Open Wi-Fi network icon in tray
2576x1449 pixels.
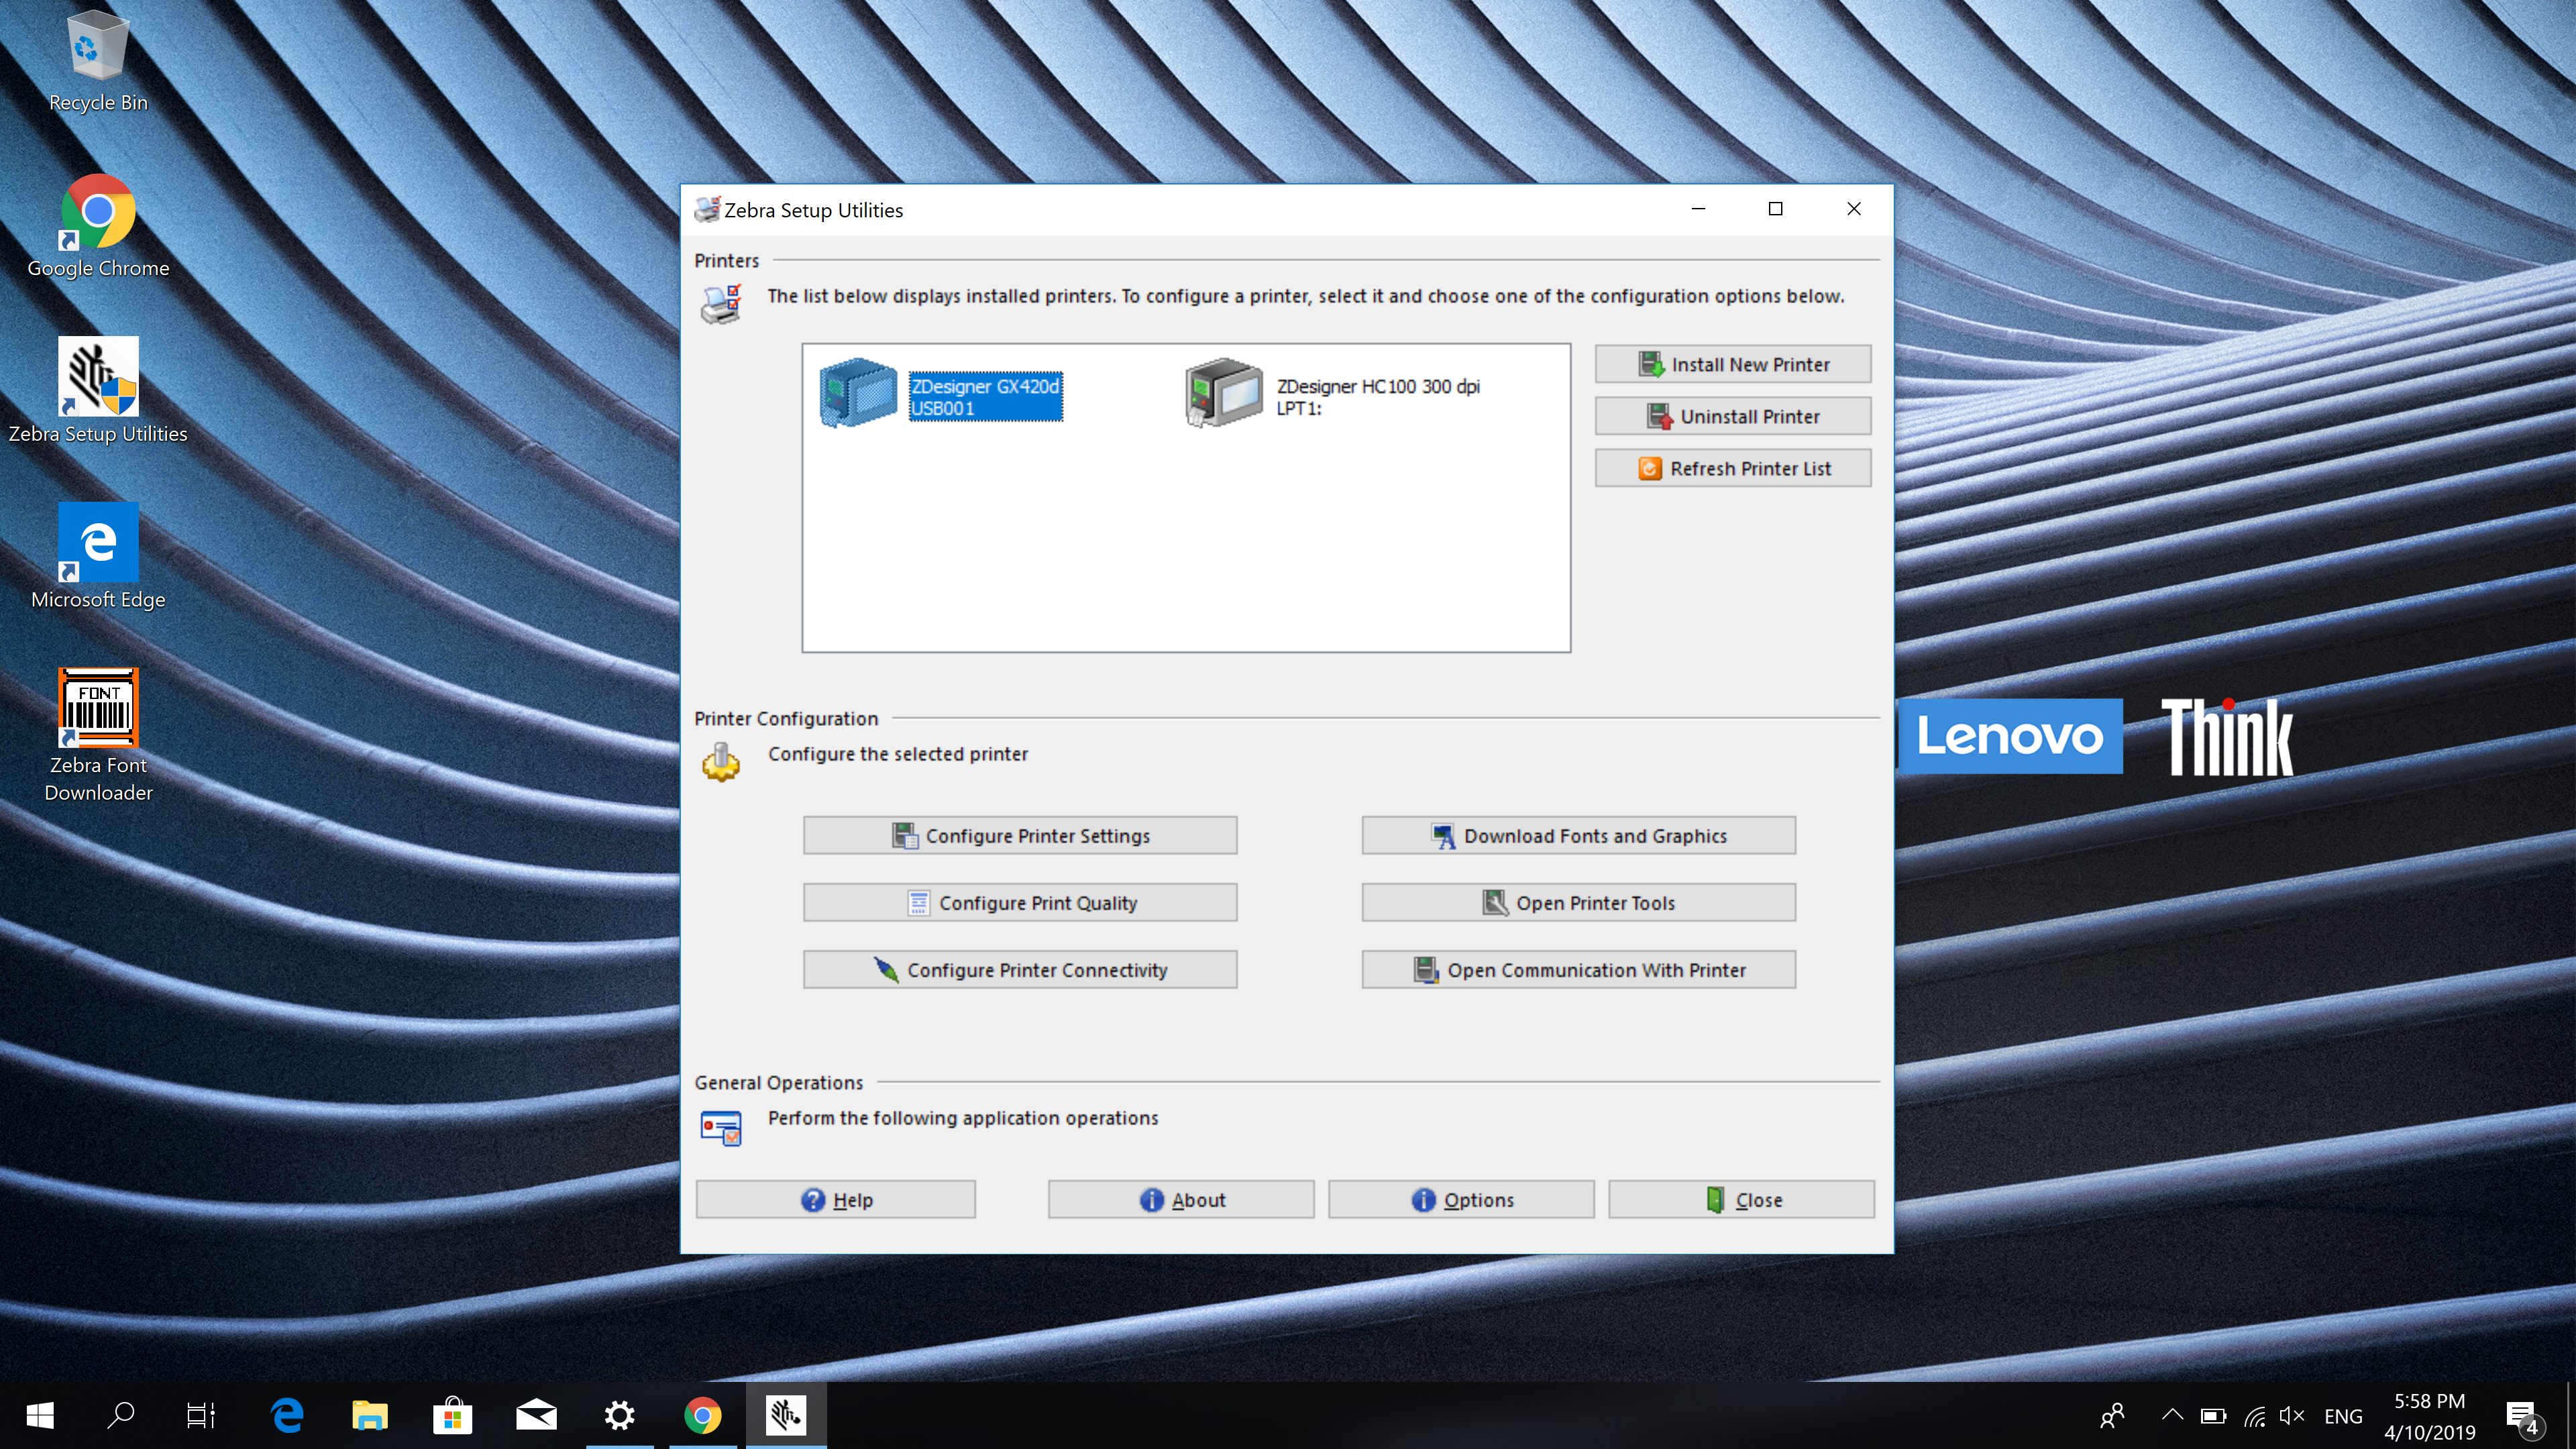pyautogui.click(x=2254, y=1416)
